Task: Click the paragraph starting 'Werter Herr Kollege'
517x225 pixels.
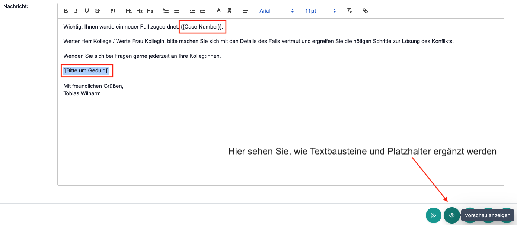Action: pos(259,41)
